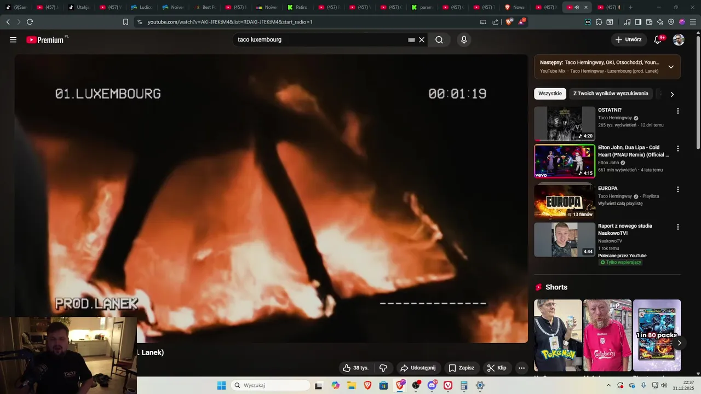
Task: Click the Wyszukaj taskbar search box
Action: (x=270, y=385)
